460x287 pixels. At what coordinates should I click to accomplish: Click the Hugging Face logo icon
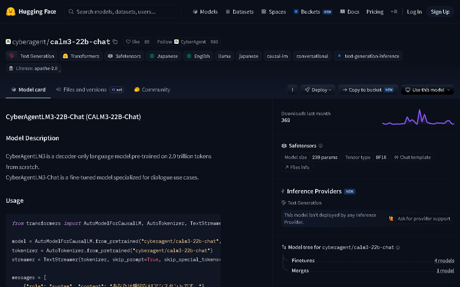(x=11, y=11)
